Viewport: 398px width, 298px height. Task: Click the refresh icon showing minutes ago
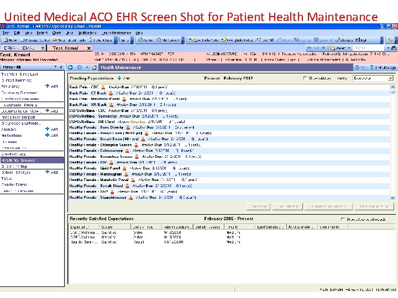pyautogui.click(x=371, y=67)
